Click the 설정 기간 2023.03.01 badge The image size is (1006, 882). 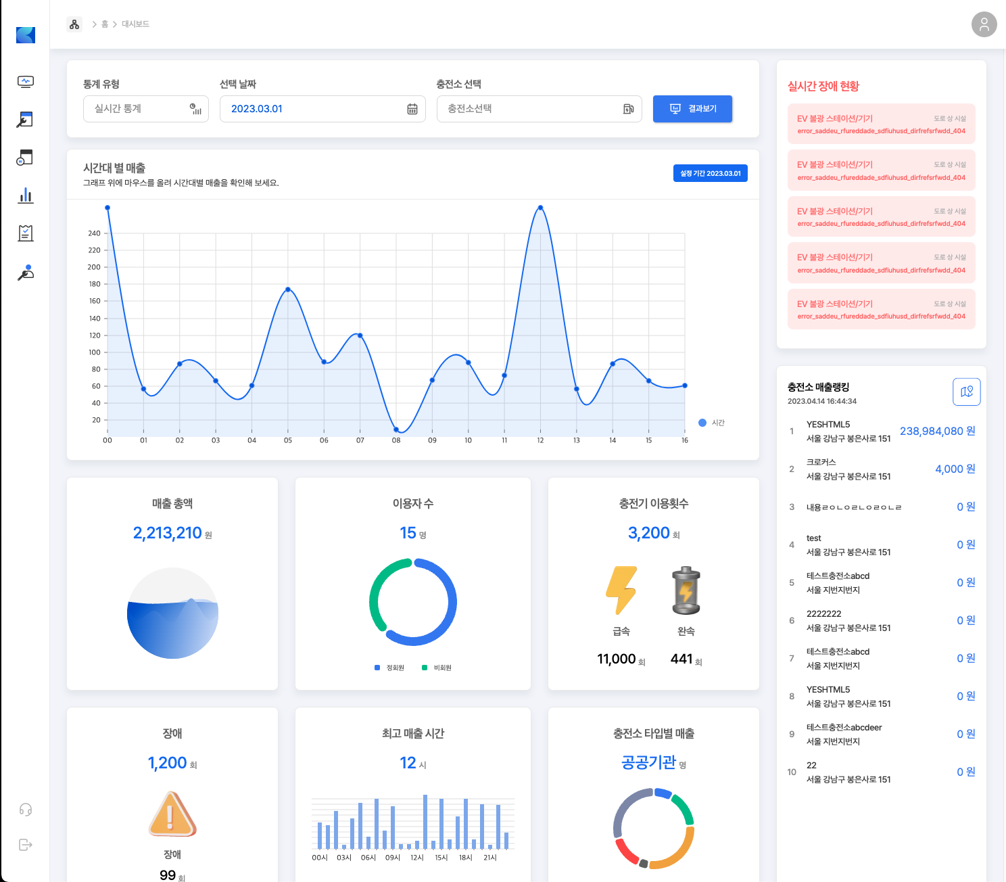[x=710, y=173]
